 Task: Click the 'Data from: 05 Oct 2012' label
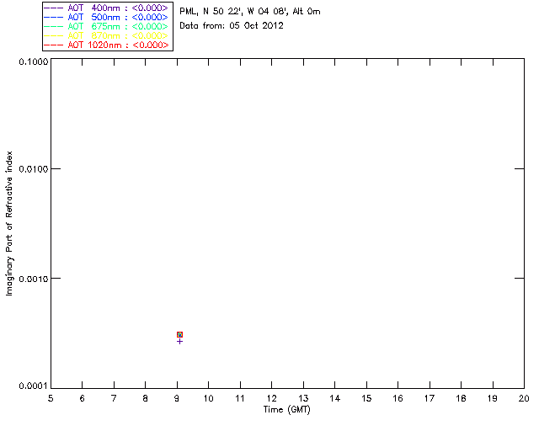(x=232, y=26)
